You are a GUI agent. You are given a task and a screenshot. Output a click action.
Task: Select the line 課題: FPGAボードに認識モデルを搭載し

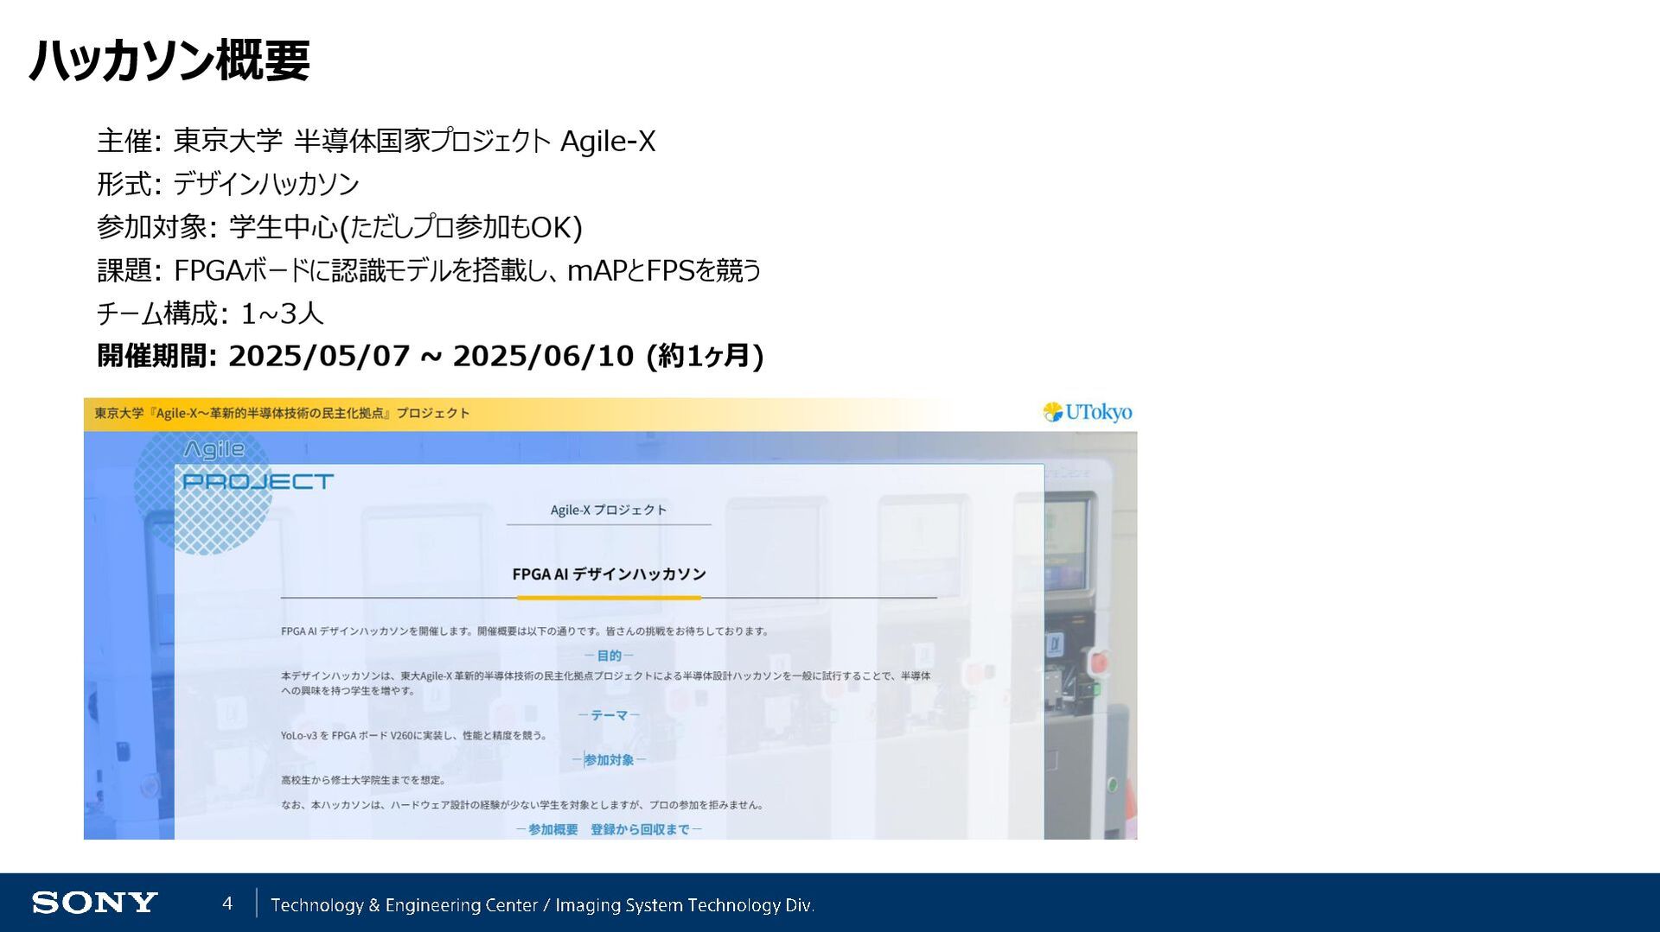coord(429,270)
